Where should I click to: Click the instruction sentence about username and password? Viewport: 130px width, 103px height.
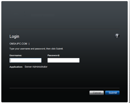click(x=36, y=49)
